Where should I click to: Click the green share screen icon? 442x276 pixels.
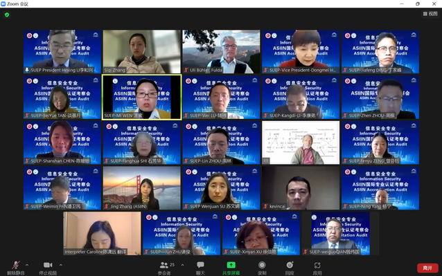click(x=231, y=265)
